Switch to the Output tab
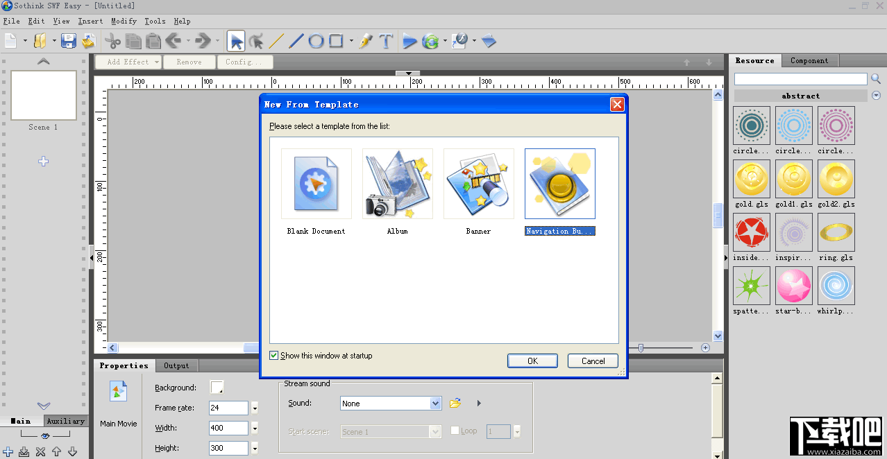The image size is (887, 459). (x=176, y=365)
